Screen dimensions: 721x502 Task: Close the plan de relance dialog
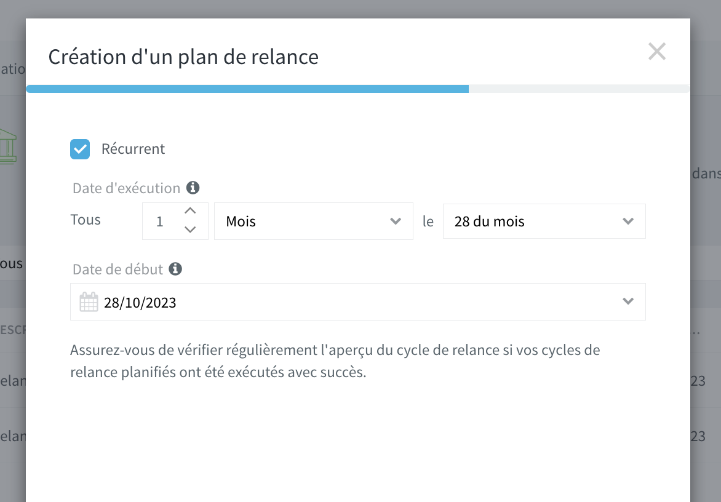tap(656, 52)
